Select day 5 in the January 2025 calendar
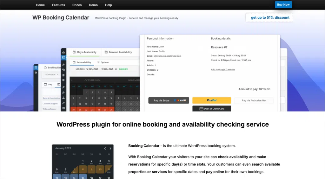Screen dimensions: 325x179 point(57,170)
